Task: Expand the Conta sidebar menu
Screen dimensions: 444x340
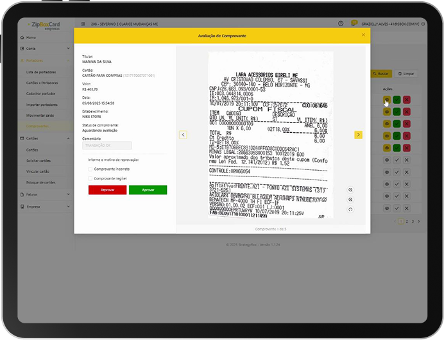Action: [x=68, y=49]
